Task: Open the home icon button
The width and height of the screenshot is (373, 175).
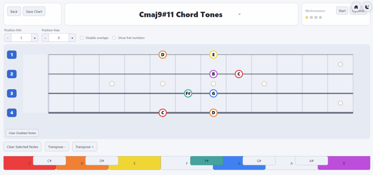Action: pos(356,7)
